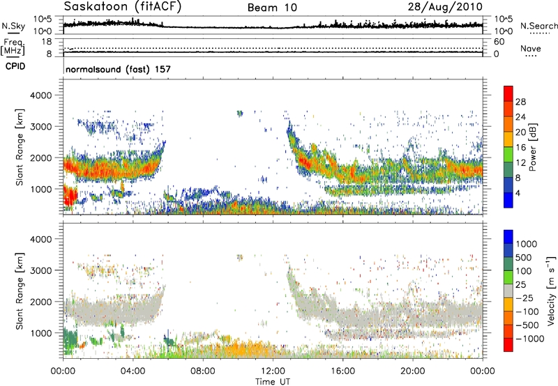Click the N.Search legend label
Viewport: 558px width, 386px height.
pyautogui.click(x=538, y=26)
